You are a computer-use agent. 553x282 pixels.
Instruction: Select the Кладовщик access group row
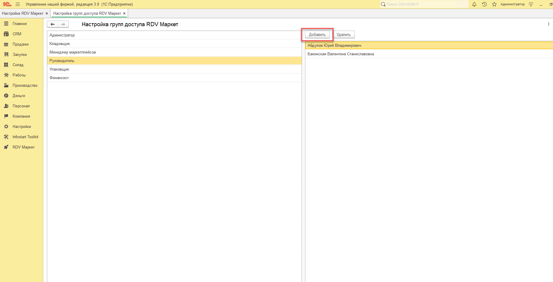174,44
